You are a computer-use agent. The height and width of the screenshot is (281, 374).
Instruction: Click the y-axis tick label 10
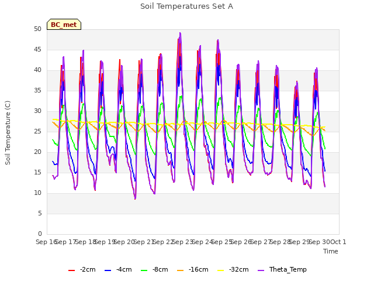point(37,193)
